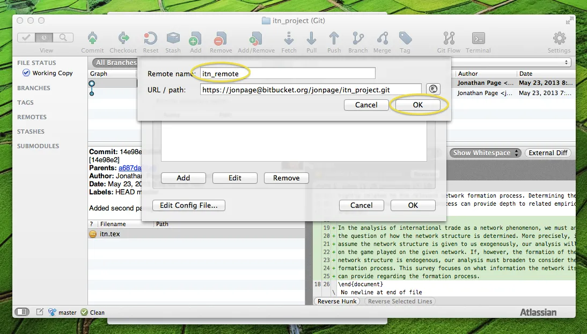Start Git Flow from the toolbar
Screen dimensions: 587x334
click(448, 39)
